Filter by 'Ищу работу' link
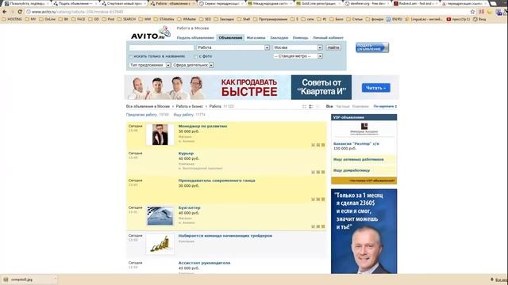 183,115
